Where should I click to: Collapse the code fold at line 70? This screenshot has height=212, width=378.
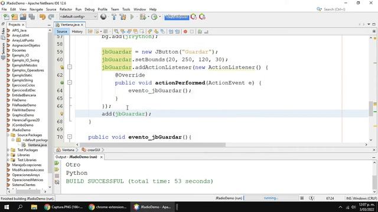point(70,137)
